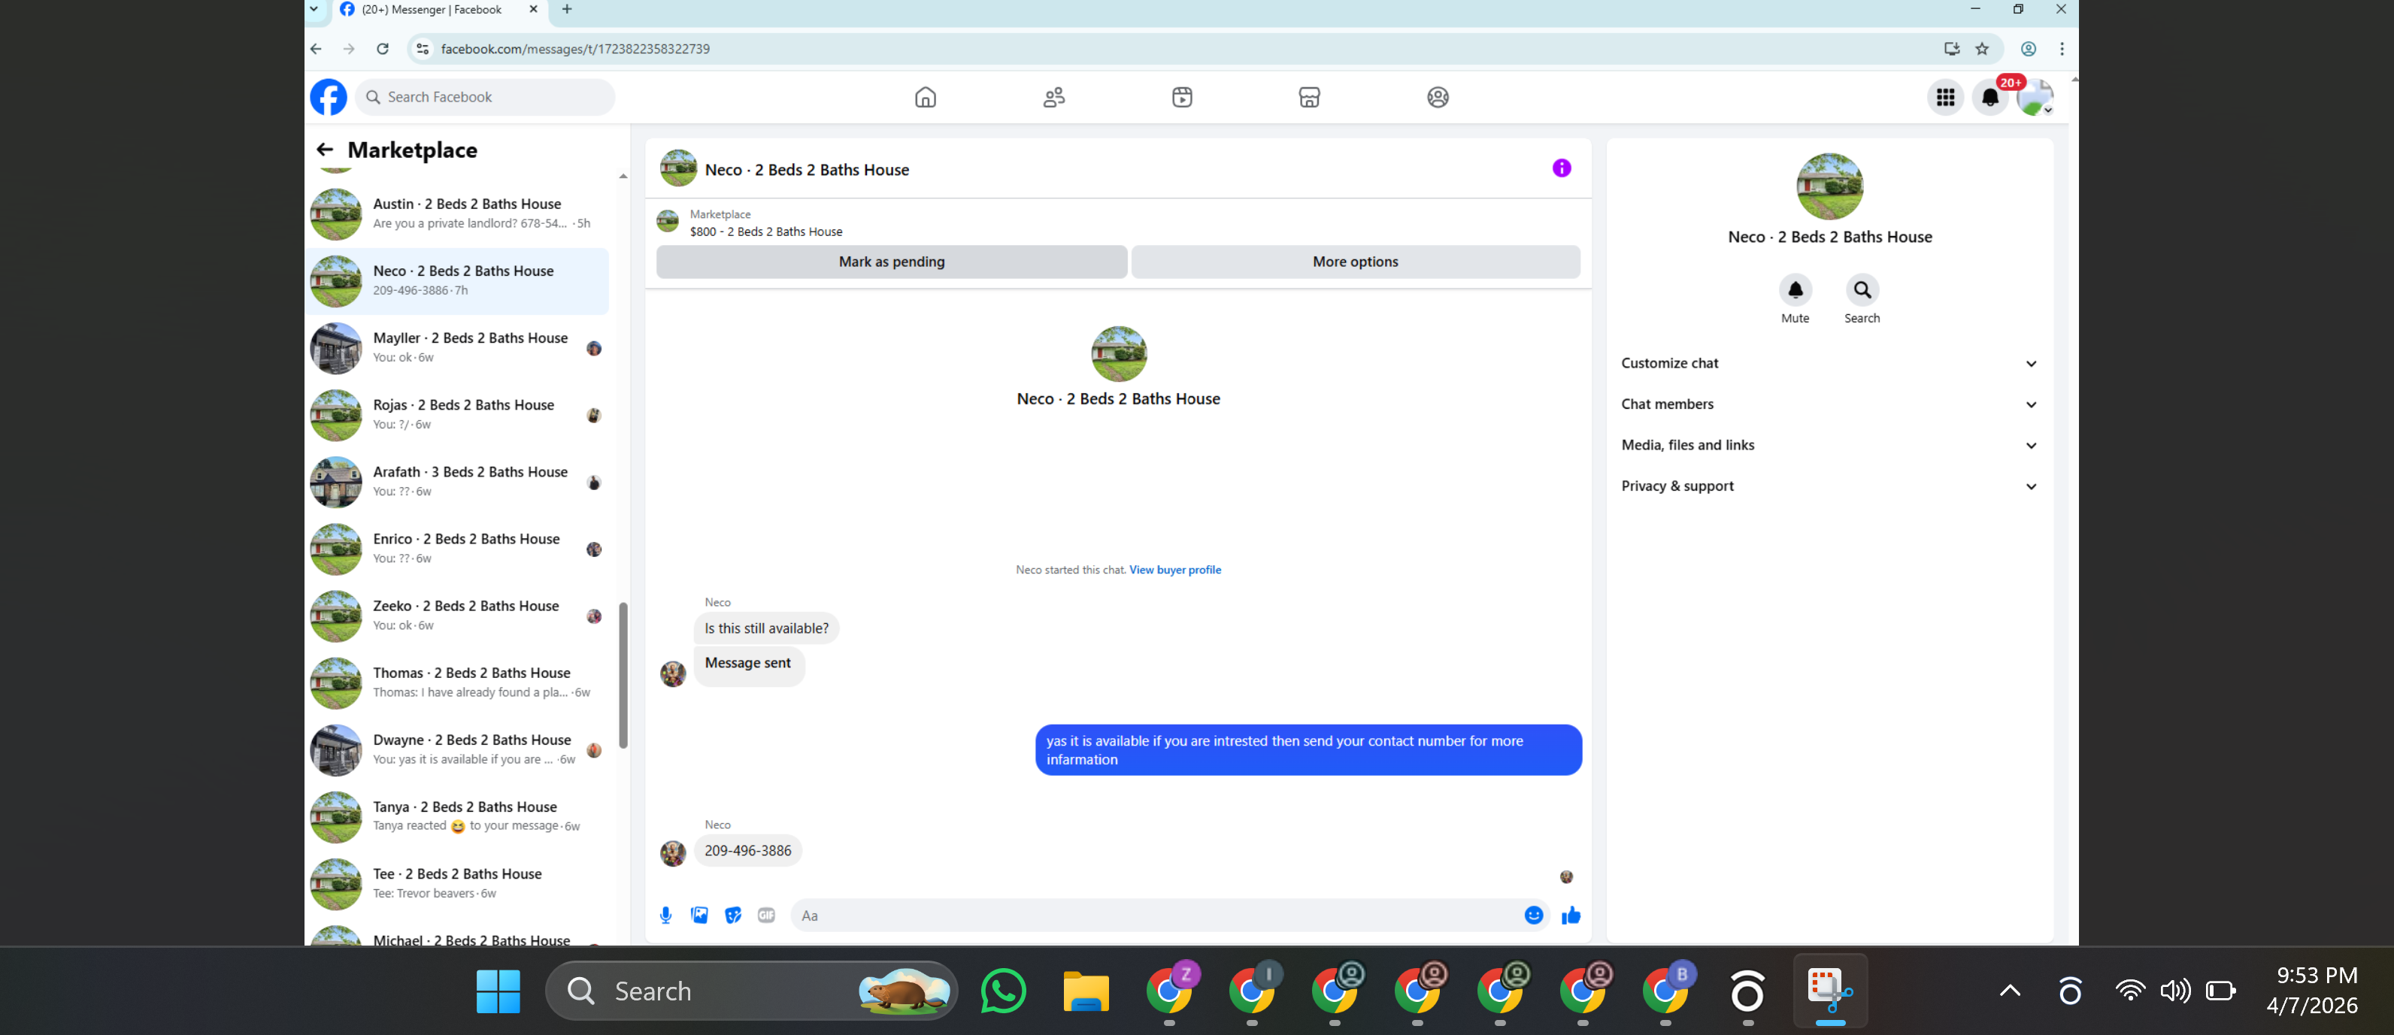The width and height of the screenshot is (2394, 1035).
Task: Open the notifications bell with 20+ badge
Action: [x=1991, y=97]
